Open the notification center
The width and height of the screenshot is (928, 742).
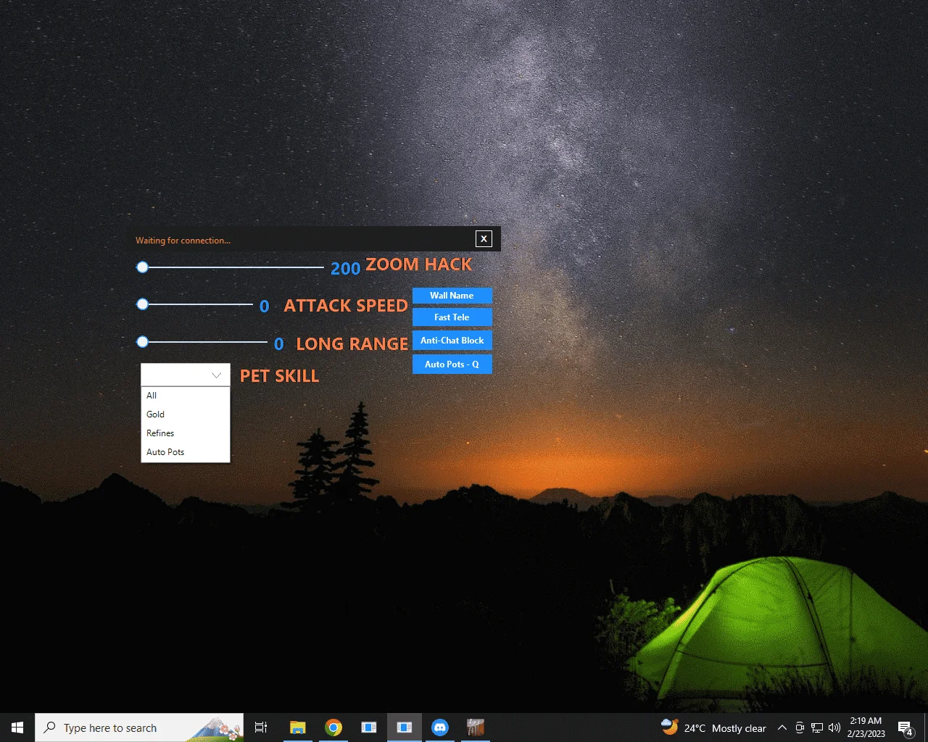click(906, 728)
